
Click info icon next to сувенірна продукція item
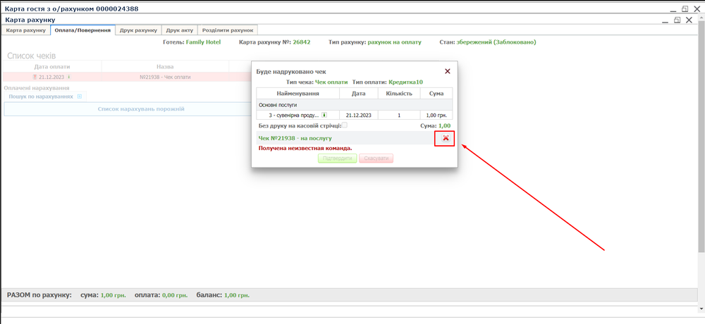[x=324, y=114]
